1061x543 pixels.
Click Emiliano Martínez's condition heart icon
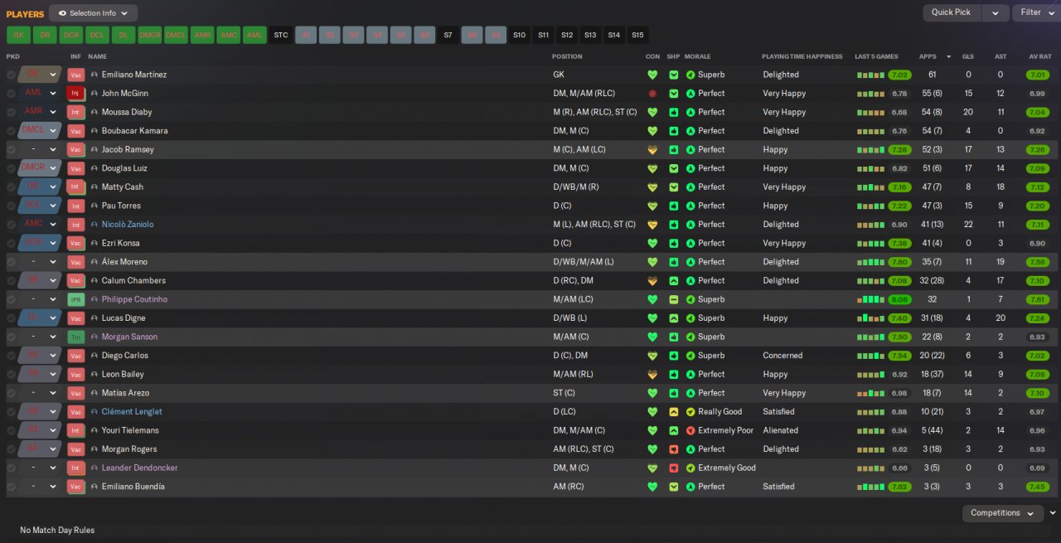click(652, 75)
